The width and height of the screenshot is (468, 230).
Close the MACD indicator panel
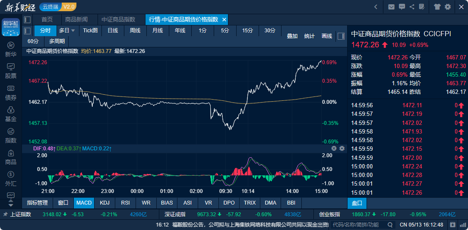coord(334,148)
